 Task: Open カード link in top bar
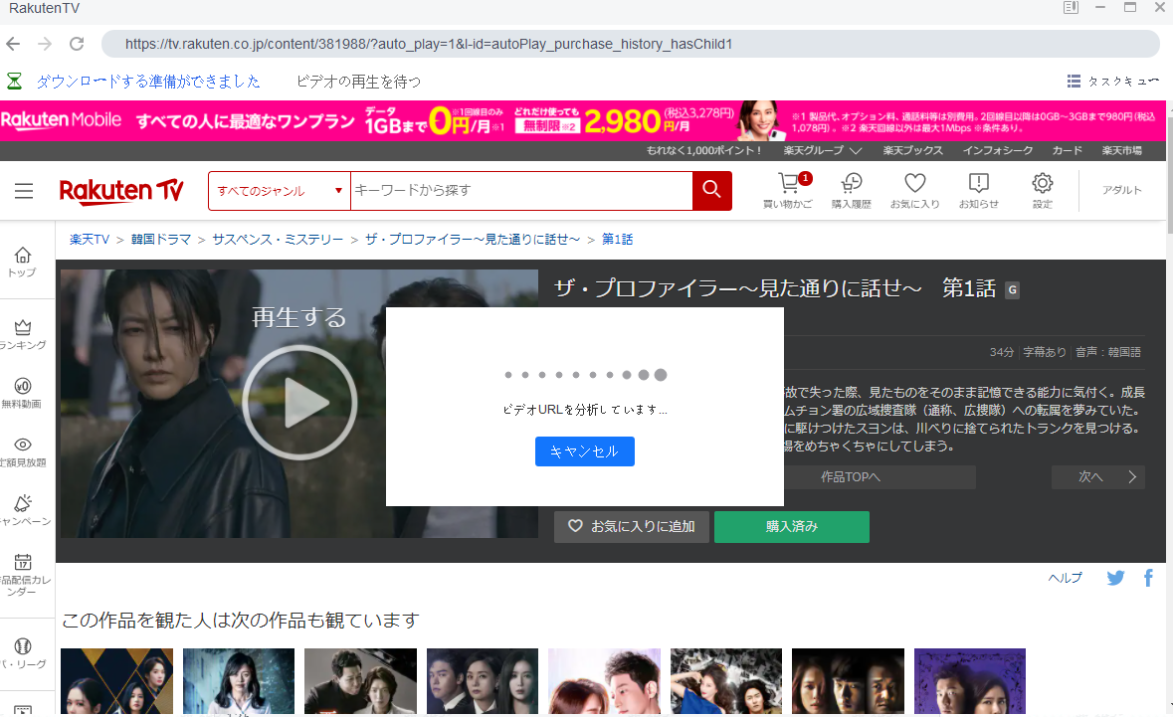pos(1067,150)
